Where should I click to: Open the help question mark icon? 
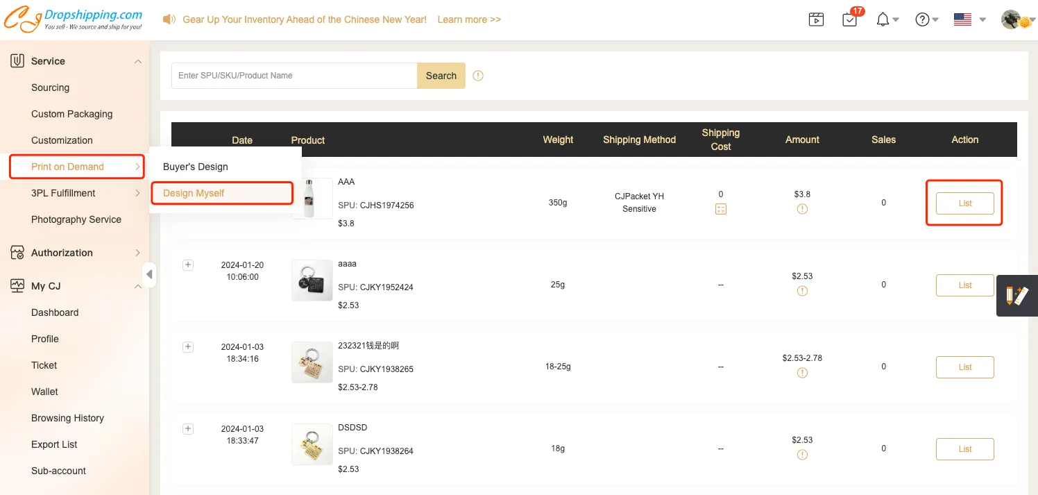coord(922,19)
